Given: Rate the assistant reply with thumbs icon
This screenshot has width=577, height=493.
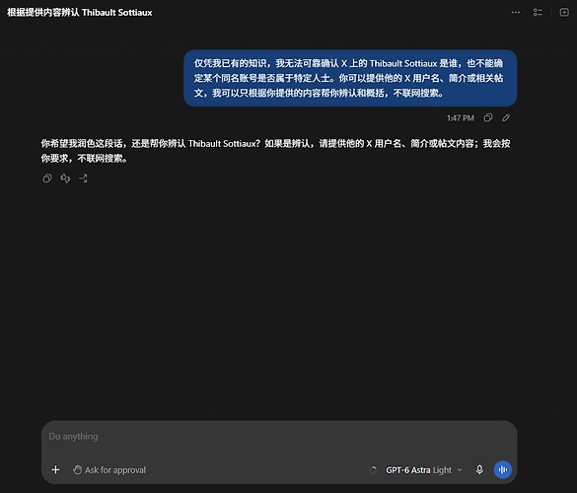Looking at the screenshot, I should coord(65,178).
